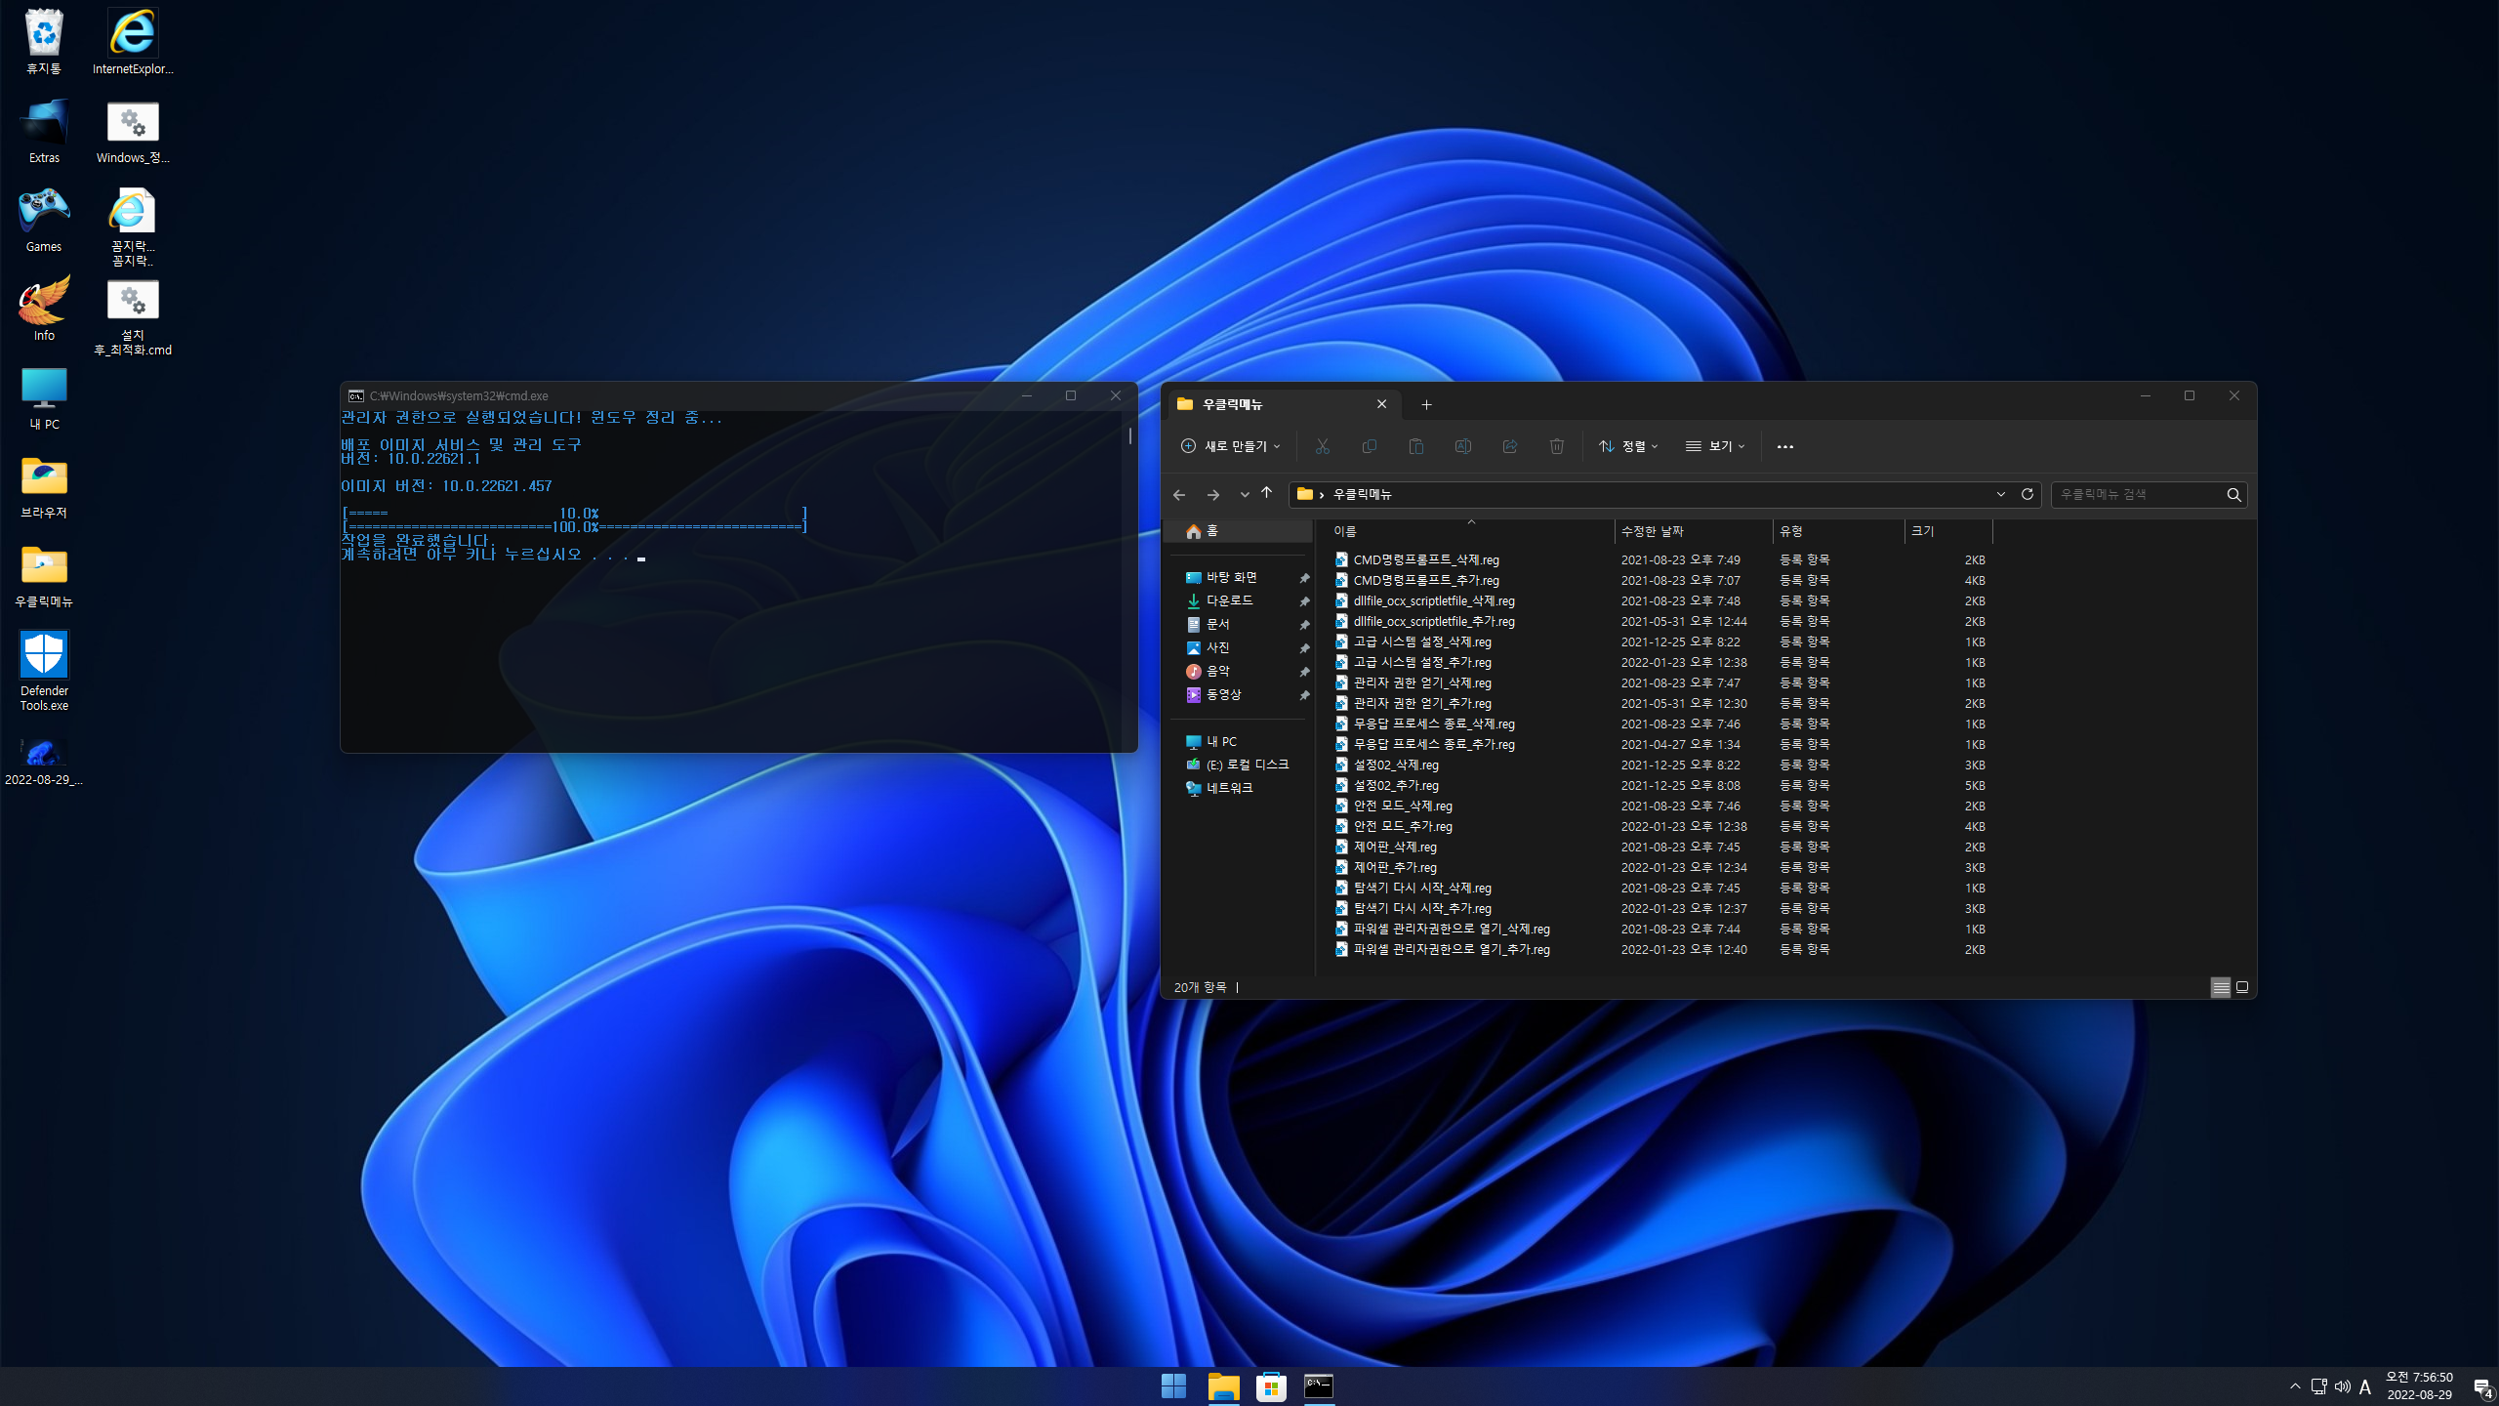The image size is (2499, 1406).
Task: Click the Rename icon in Explorer toolbar
Action: tap(1463, 446)
